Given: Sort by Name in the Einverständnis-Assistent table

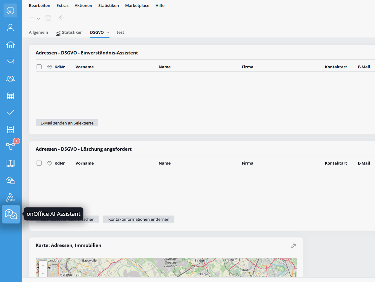Looking at the screenshot, I should pyautogui.click(x=165, y=67).
